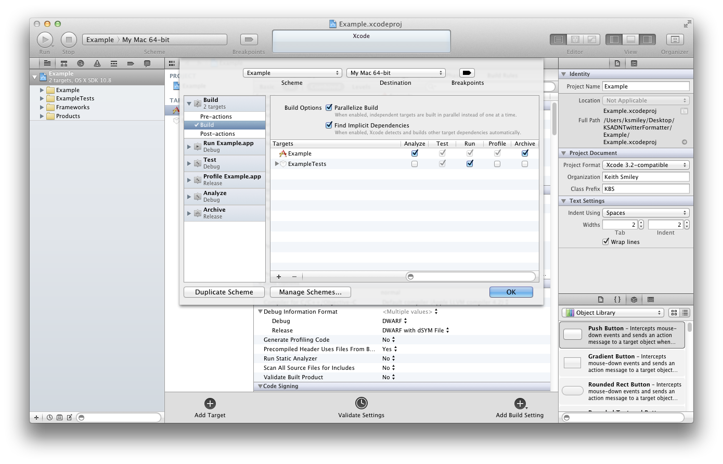Open the Project navigator folder icon
The height and width of the screenshot is (464, 723).
[47, 63]
